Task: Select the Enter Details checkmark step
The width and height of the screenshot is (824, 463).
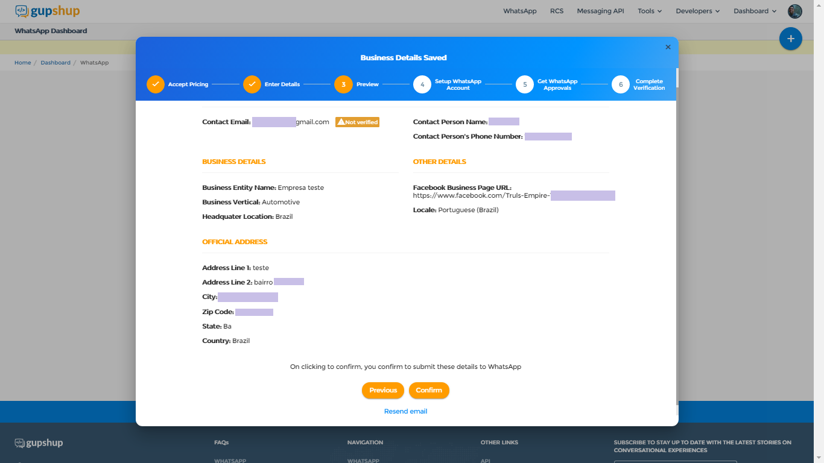Action: [x=252, y=84]
